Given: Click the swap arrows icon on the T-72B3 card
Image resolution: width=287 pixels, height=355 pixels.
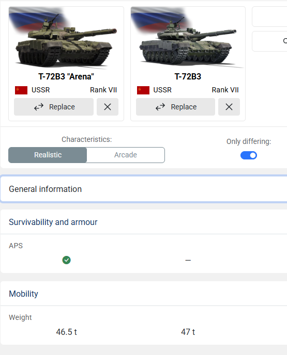Looking at the screenshot, I should [x=160, y=107].
